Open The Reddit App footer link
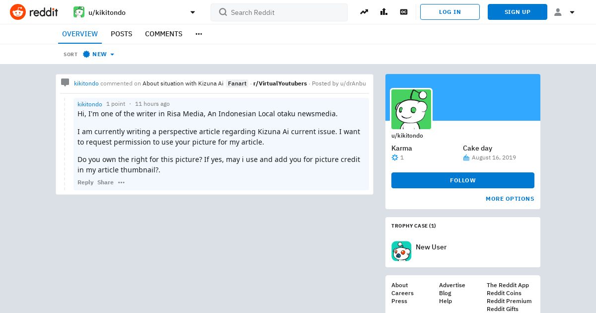This screenshot has height=313, width=596. [x=508, y=285]
